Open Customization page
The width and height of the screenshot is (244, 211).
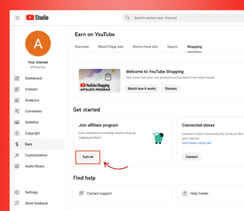pos(38,155)
